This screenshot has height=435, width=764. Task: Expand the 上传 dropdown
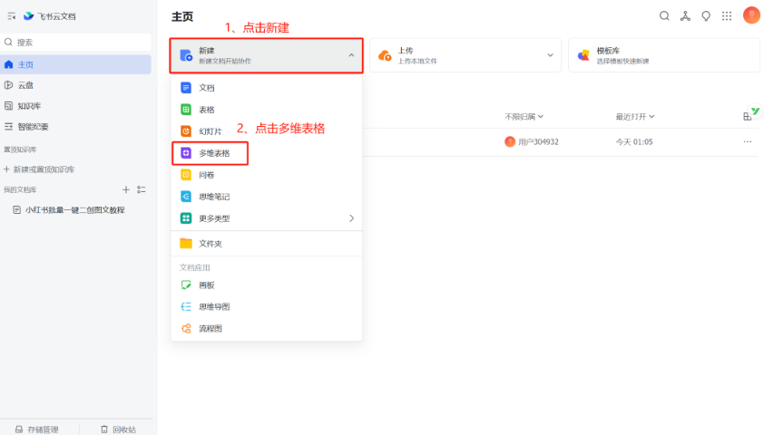[x=550, y=55]
